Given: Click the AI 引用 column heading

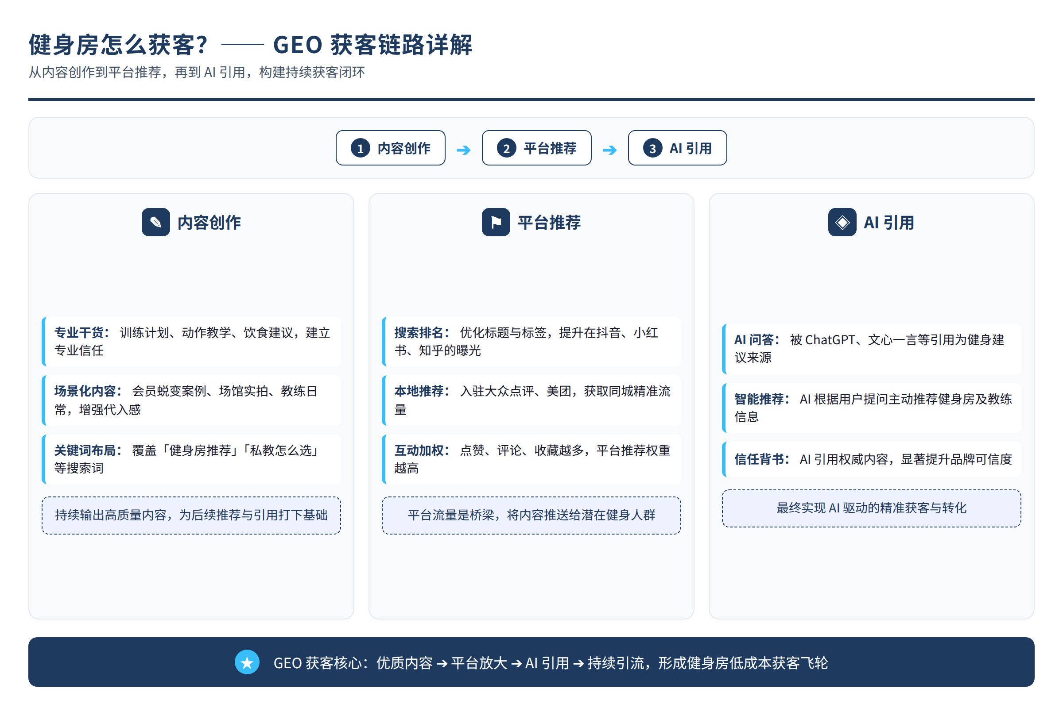Looking at the screenshot, I should (x=888, y=222).
